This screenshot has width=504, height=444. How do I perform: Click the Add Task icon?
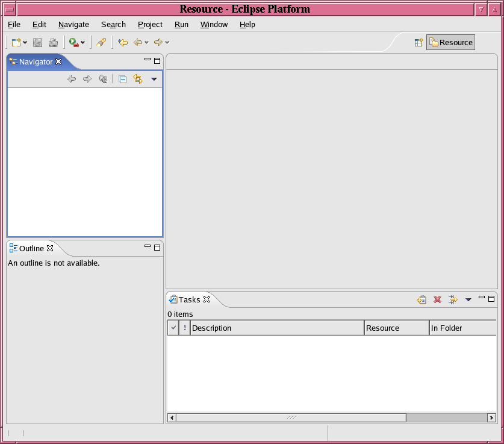pos(422,299)
